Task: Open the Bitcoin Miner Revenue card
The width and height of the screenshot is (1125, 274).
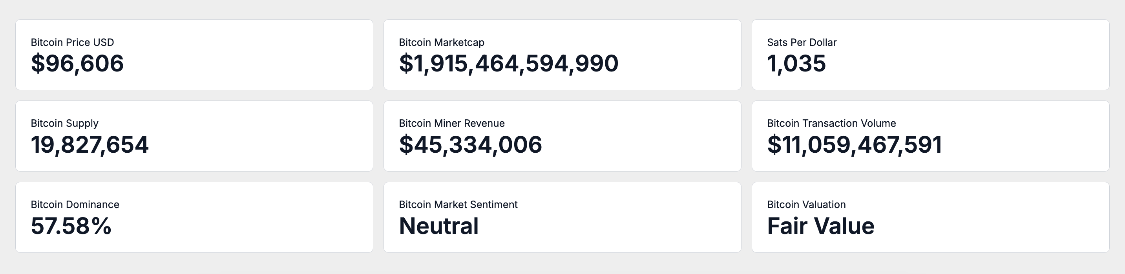Action: [x=562, y=136]
